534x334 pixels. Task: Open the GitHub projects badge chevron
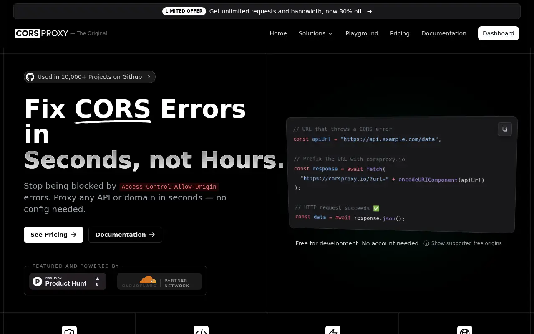pyautogui.click(x=149, y=77)
